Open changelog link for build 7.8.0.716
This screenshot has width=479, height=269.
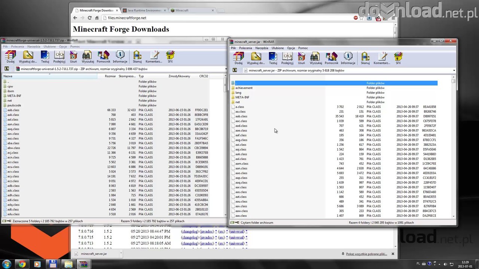tap(189, 232)
